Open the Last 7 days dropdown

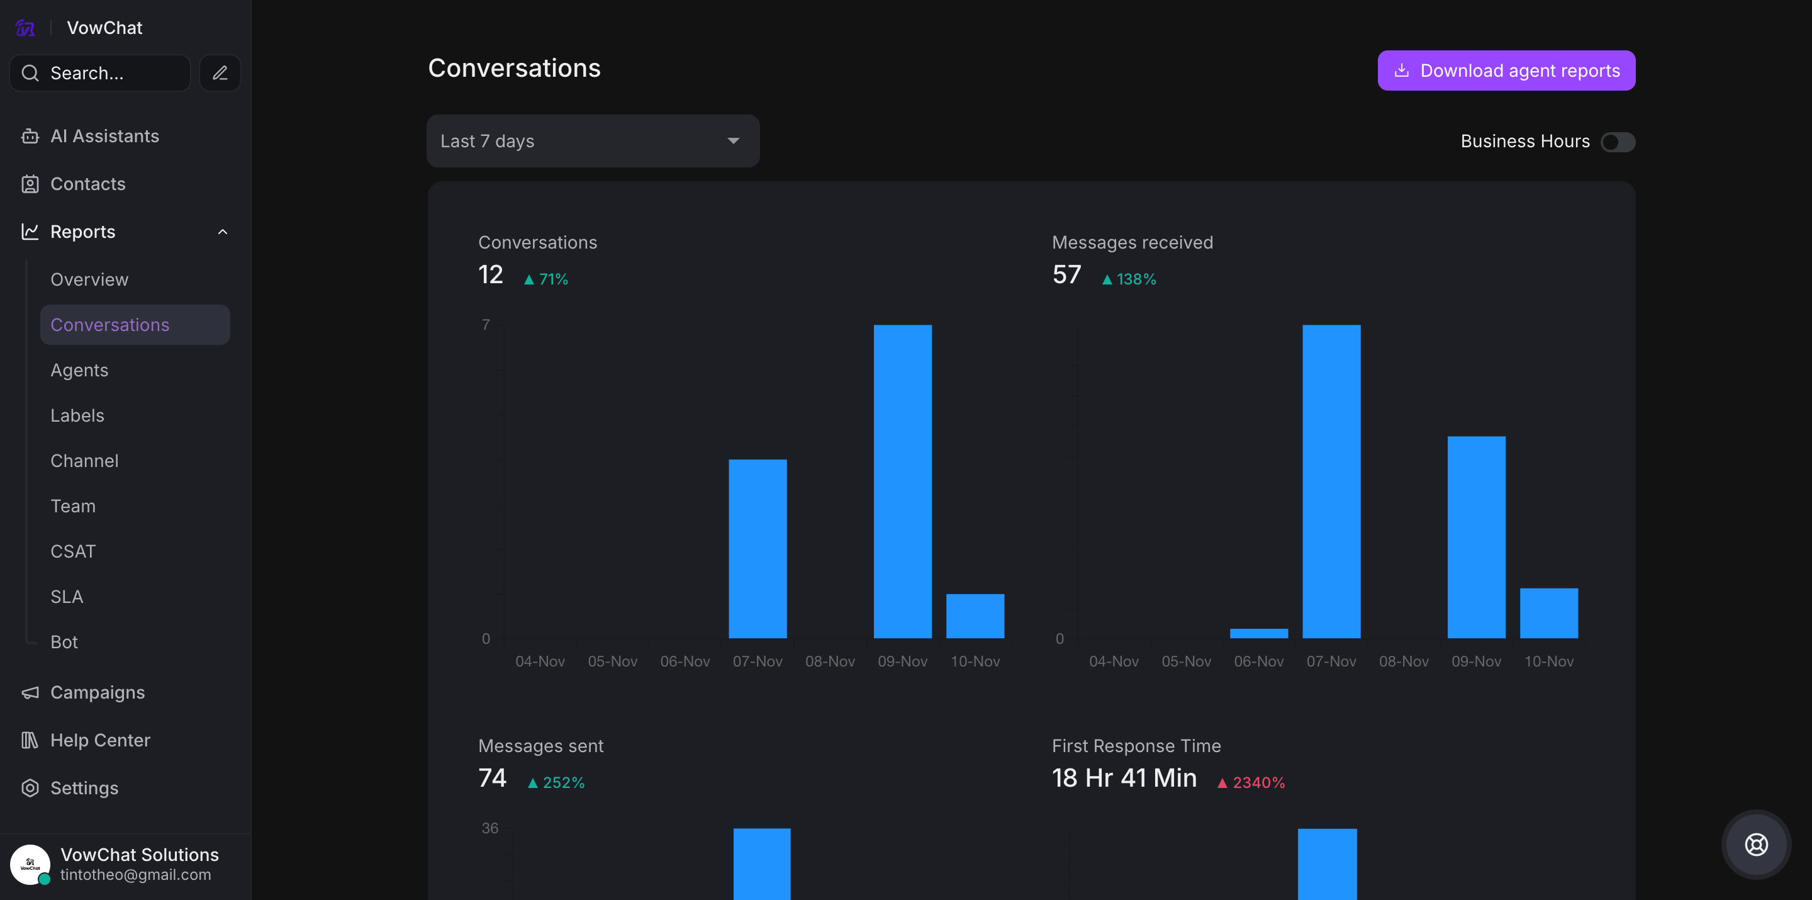(x=592, y=142)
